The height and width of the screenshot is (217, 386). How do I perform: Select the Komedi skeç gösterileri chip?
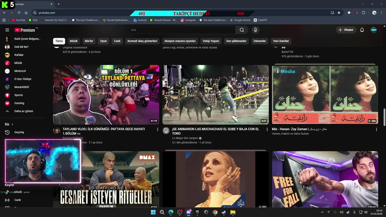coord(142,41)
